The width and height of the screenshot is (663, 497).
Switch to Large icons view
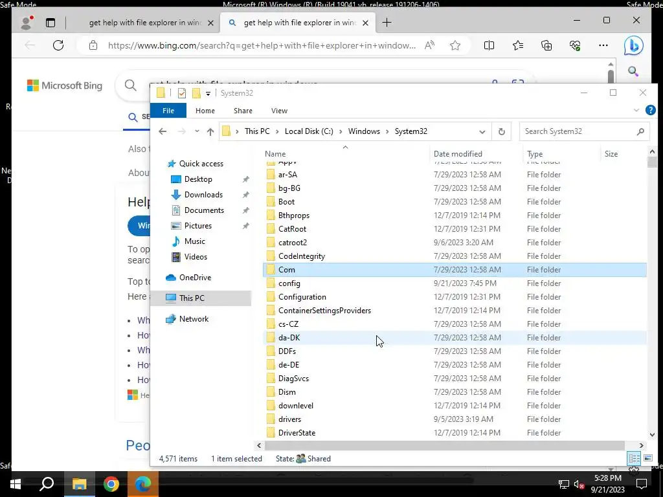(647, 458)
